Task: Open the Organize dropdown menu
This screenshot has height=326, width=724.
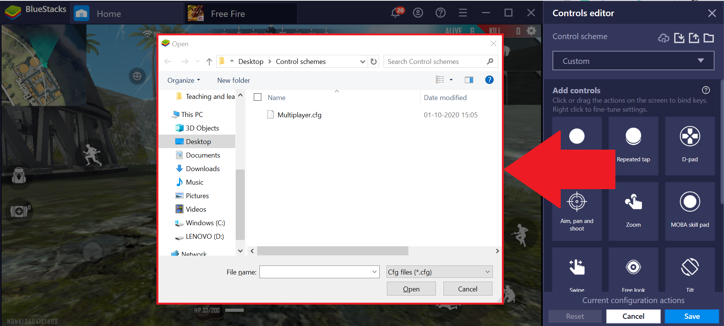Action: coord(184,80)
